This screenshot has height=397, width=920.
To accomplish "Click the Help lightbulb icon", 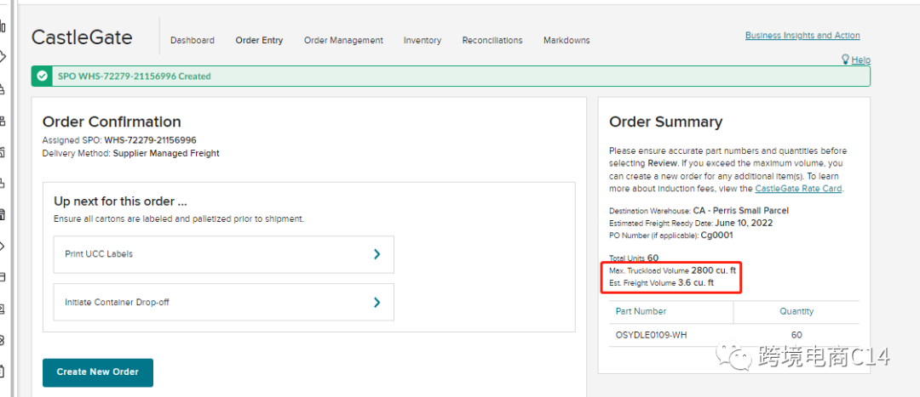I will pos(845,60).
